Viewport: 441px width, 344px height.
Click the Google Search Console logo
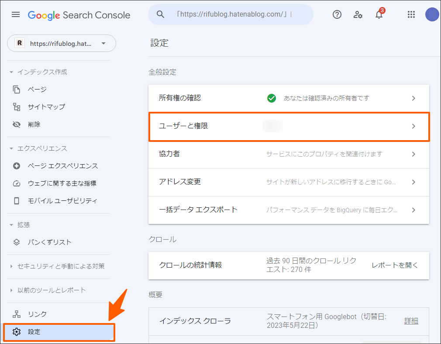79,15
